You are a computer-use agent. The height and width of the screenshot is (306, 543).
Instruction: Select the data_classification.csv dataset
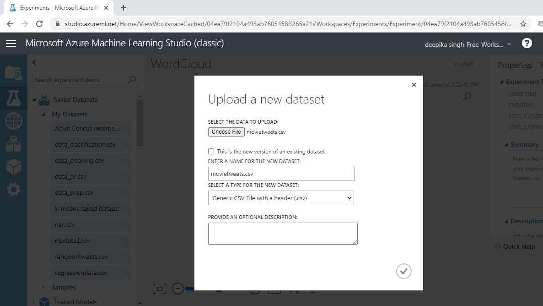91,144
